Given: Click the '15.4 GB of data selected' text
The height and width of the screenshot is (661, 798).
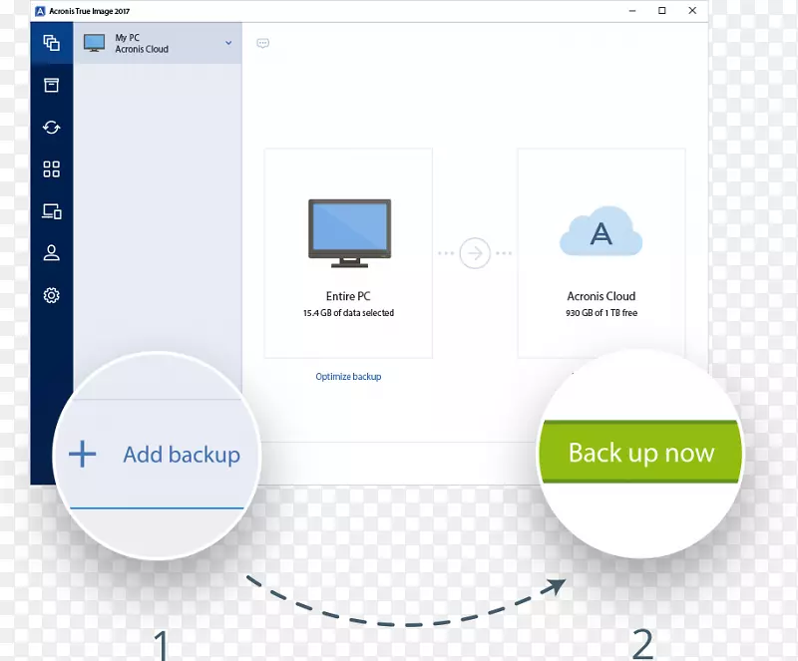Looking at the screenshot, I should tap(348, 313).
